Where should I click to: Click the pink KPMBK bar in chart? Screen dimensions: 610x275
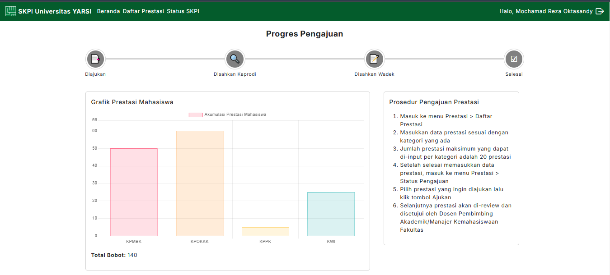pos(134,192)
